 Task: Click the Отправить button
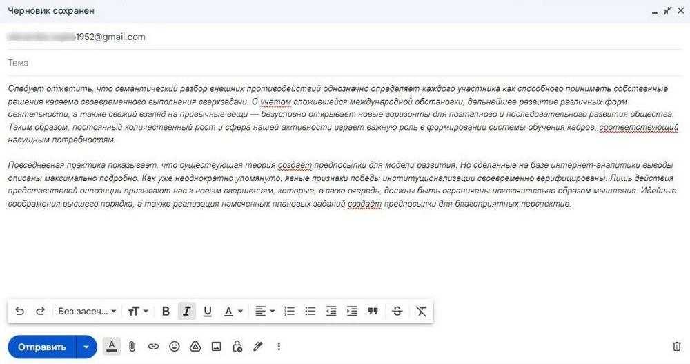pos(42,347)
